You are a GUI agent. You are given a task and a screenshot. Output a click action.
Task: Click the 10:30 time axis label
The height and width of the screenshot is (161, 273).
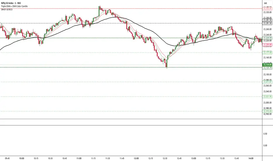[50, 158]
